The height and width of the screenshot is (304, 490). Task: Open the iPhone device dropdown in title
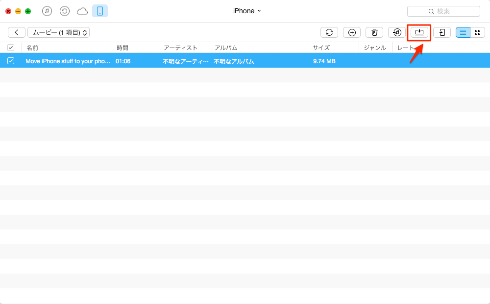click(247, 11)
